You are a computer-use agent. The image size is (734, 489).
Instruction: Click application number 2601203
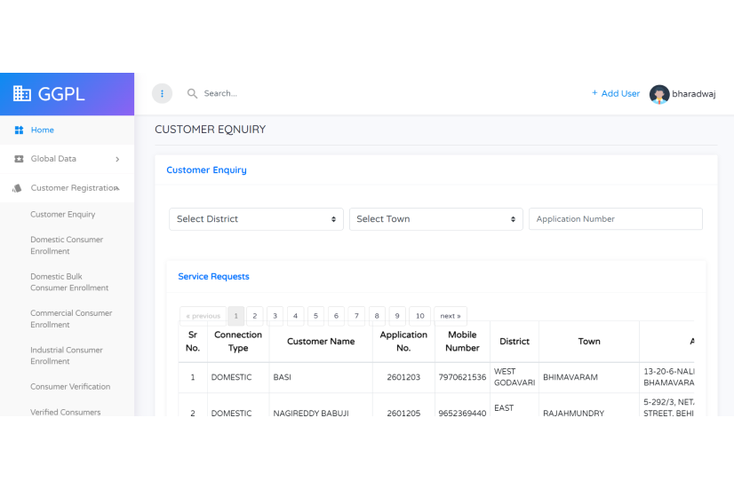[x=403, y=377]
